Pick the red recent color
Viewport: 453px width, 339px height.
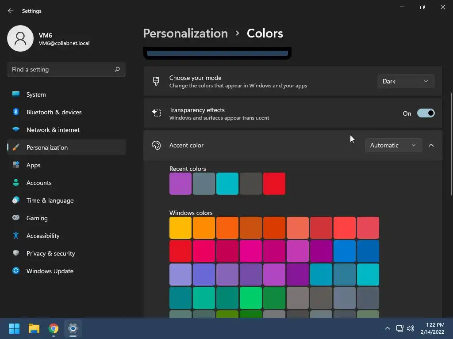274,184
